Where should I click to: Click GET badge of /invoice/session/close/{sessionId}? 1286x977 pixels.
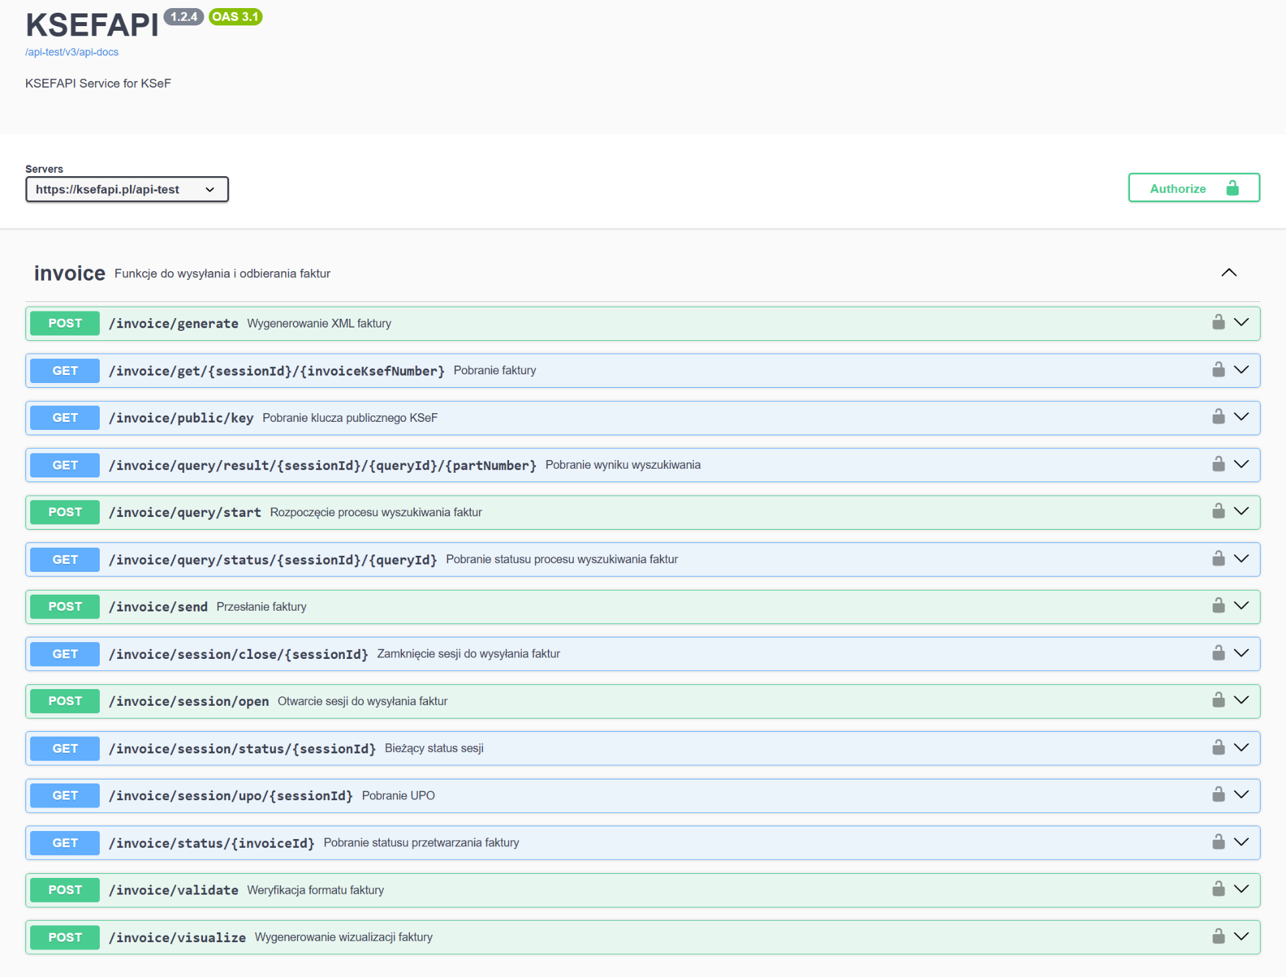pos(65,654)
